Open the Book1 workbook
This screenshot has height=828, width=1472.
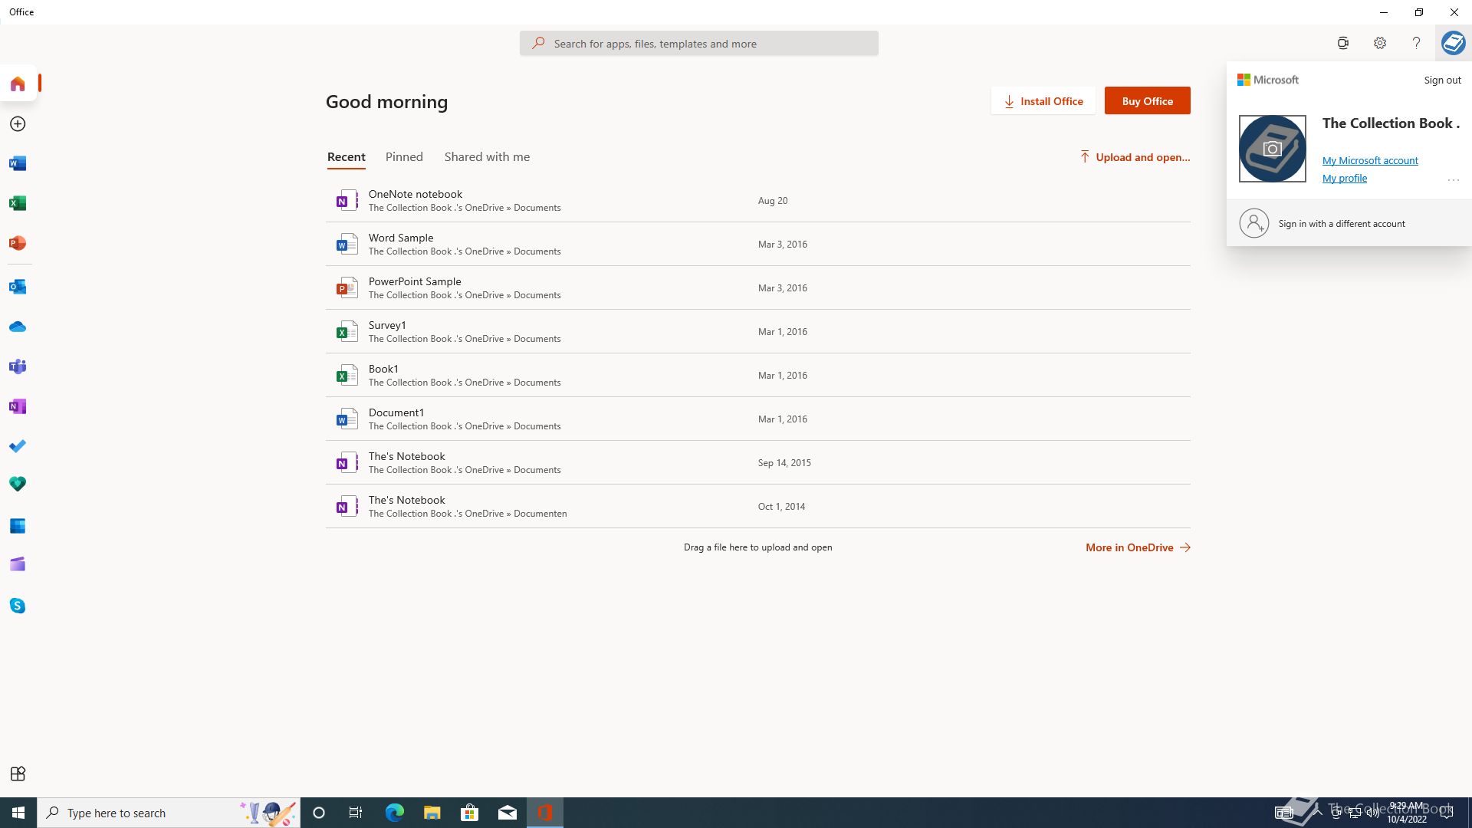758,376
